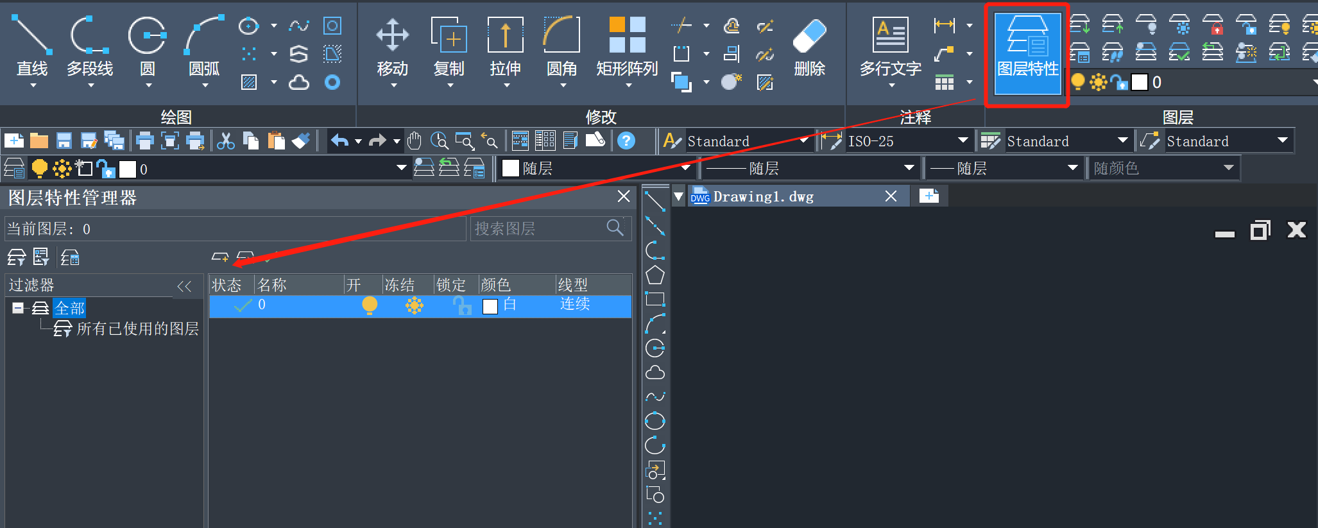Toggle layer 0 freeze sun icon in table
This screenshot has width=1318, height=528.
tap(415, 306)
